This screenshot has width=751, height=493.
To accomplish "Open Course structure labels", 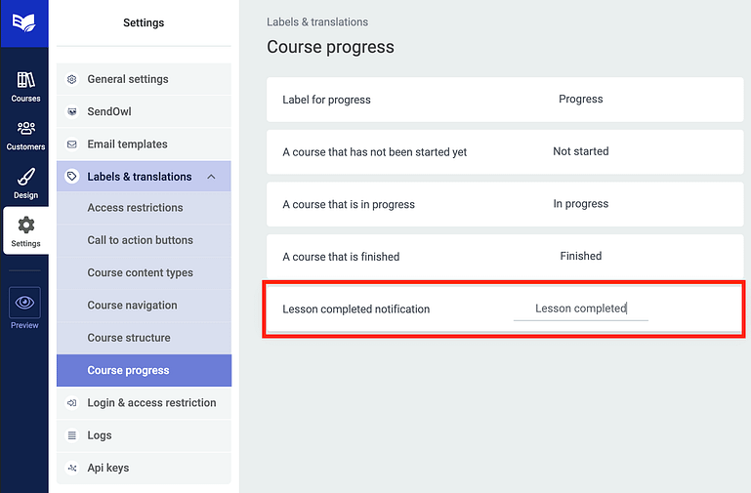I will [x=129, y=338].
